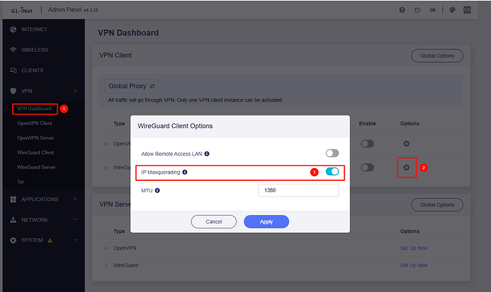Open WireGuard client row options gear
The image size is (491, 292).
point(406,167)
